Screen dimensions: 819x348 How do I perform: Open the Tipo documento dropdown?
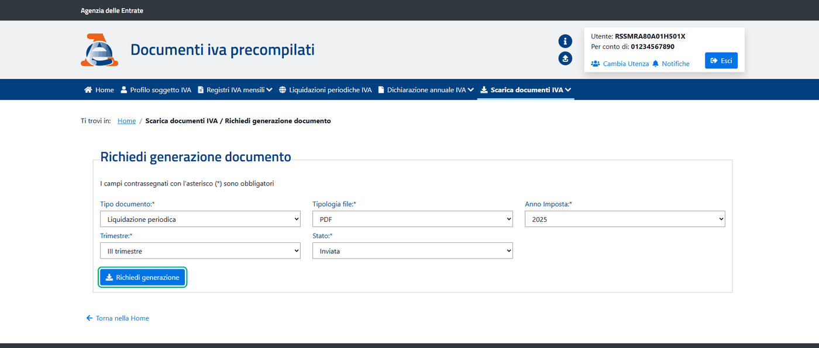(x=200, y=219)
